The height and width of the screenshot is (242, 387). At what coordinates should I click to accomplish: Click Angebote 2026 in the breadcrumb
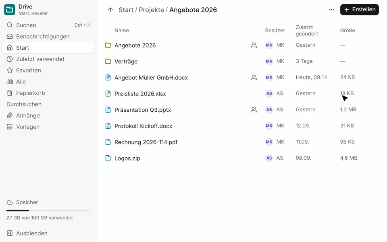(193, 10)
